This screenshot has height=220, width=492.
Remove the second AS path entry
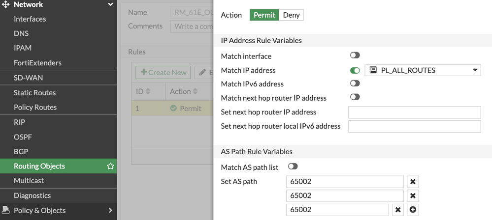pyautogui.click(x=413, y=196)
